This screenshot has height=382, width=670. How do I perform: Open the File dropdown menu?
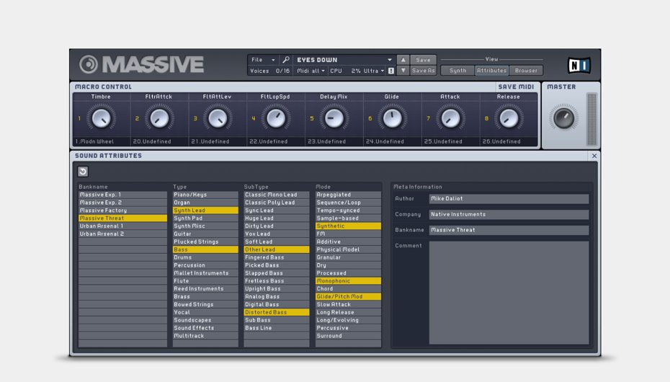(263, 60)
